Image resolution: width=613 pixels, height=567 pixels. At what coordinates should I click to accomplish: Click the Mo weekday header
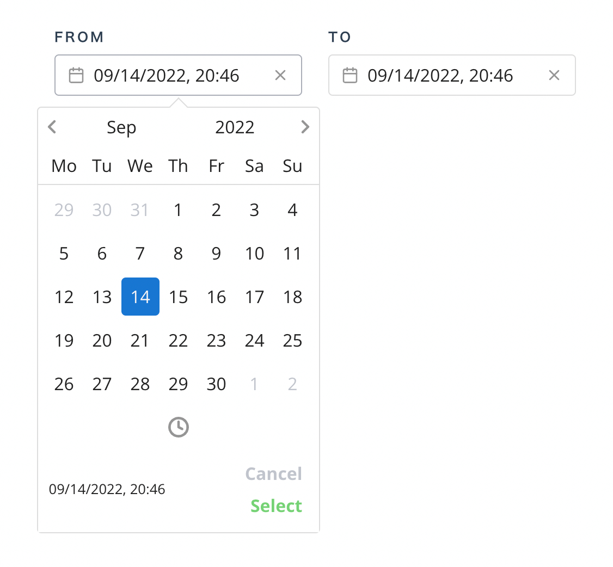[x=64, y=166]
